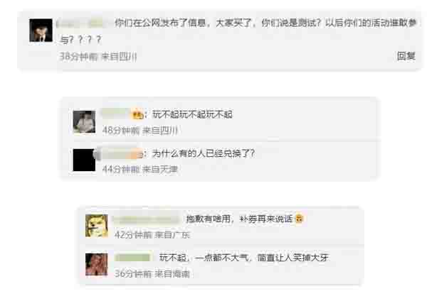Click comment text 你们在公网发布了信息

tap(160, 23)
